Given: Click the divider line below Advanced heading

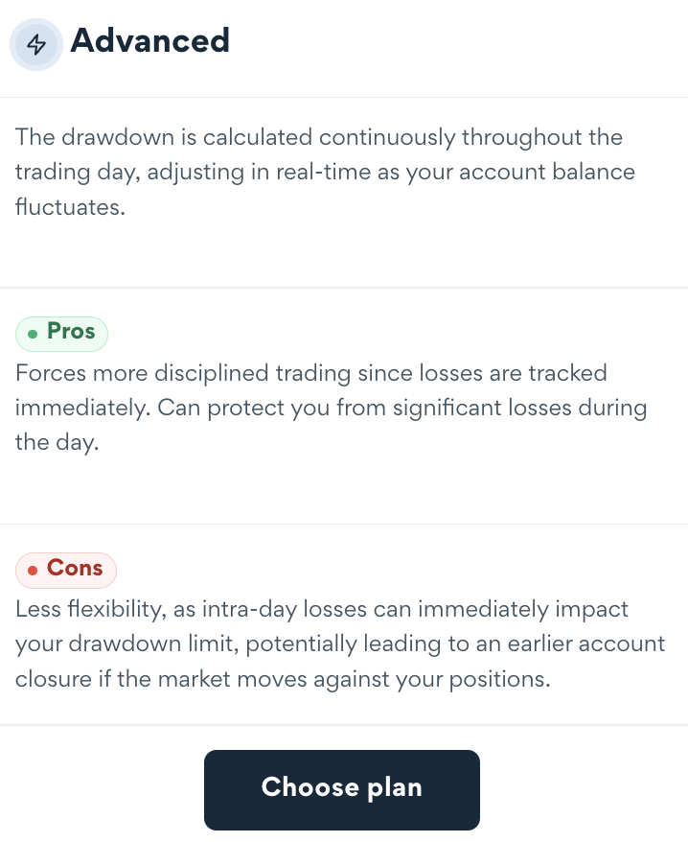Looking at the screenshot, I should pos(344,97).
